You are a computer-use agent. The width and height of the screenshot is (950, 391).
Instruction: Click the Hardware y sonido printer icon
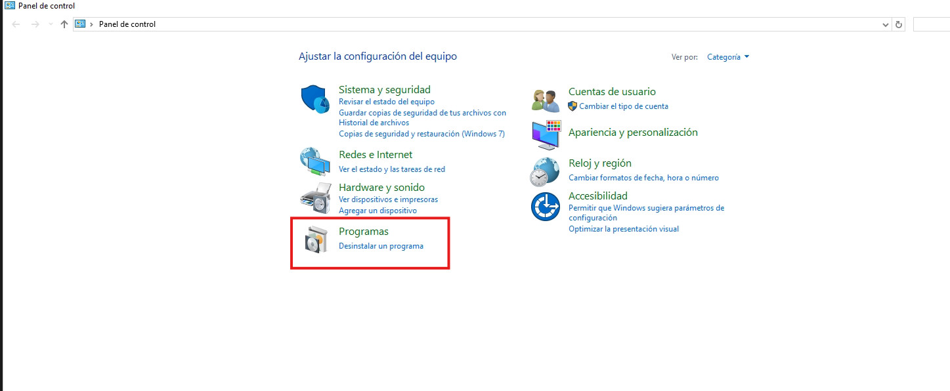coord(315,197)
